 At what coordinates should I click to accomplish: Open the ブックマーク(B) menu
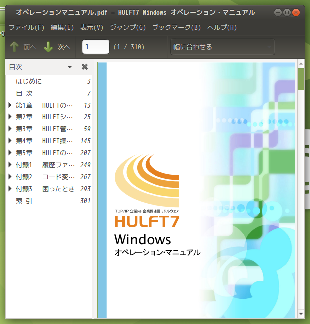click(x=176, y=27)
